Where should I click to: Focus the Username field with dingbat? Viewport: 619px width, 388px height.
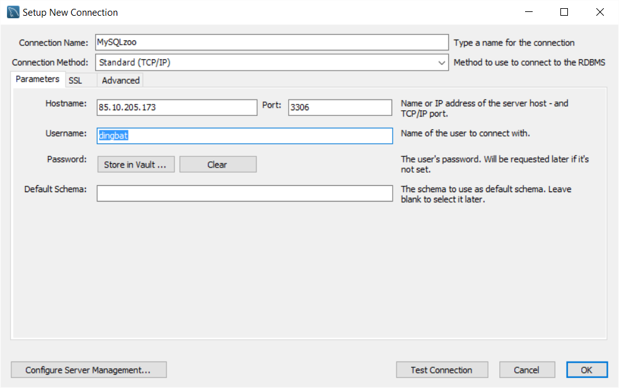(245, 135)
